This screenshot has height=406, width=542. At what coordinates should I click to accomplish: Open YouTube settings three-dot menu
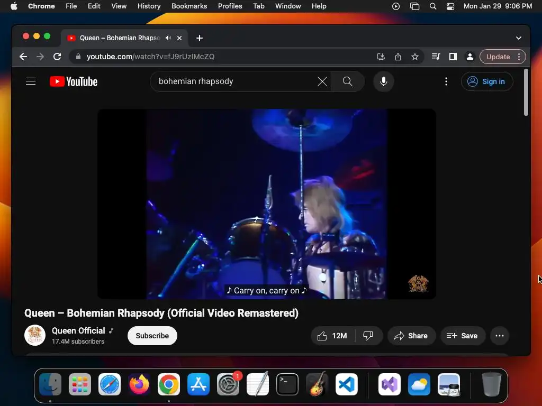tap(446, 81)
